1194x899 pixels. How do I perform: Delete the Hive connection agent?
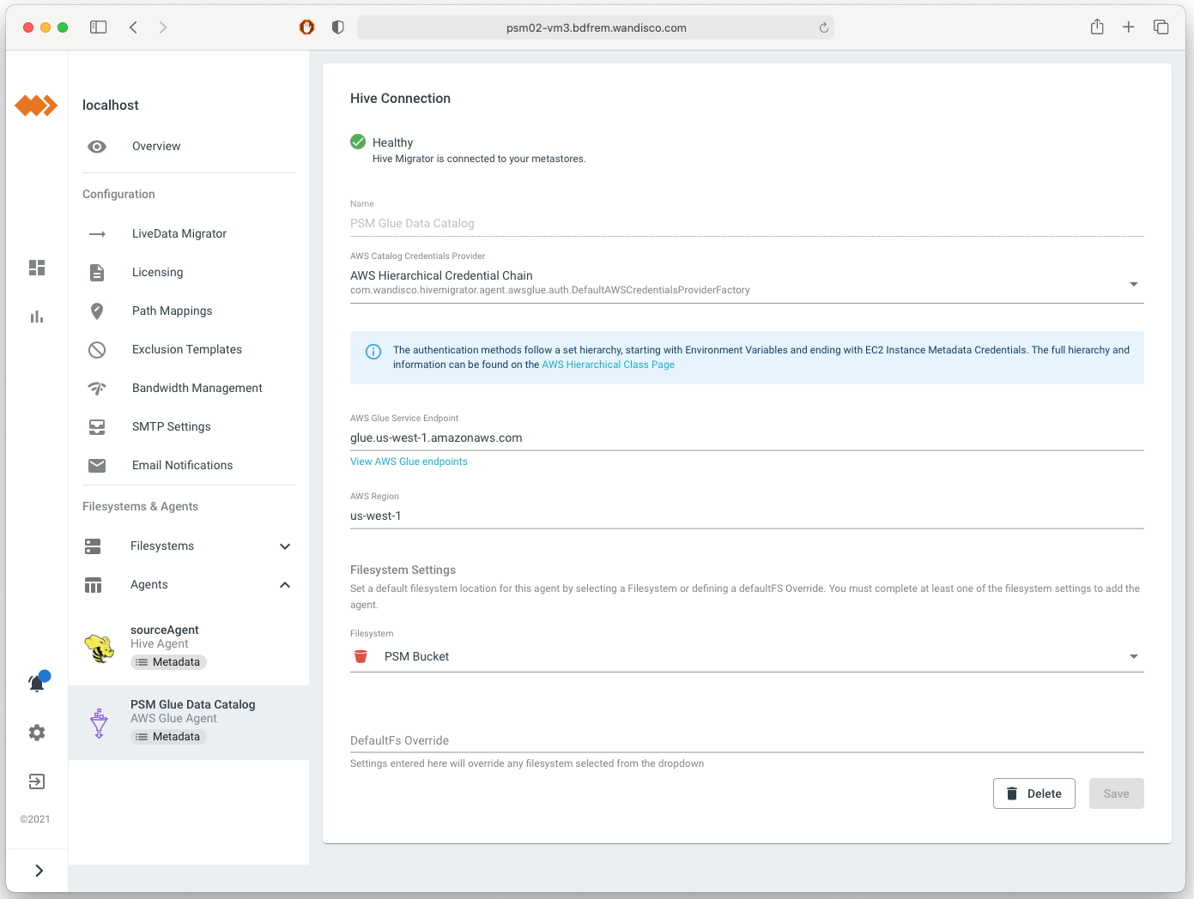click(1034, 793)
